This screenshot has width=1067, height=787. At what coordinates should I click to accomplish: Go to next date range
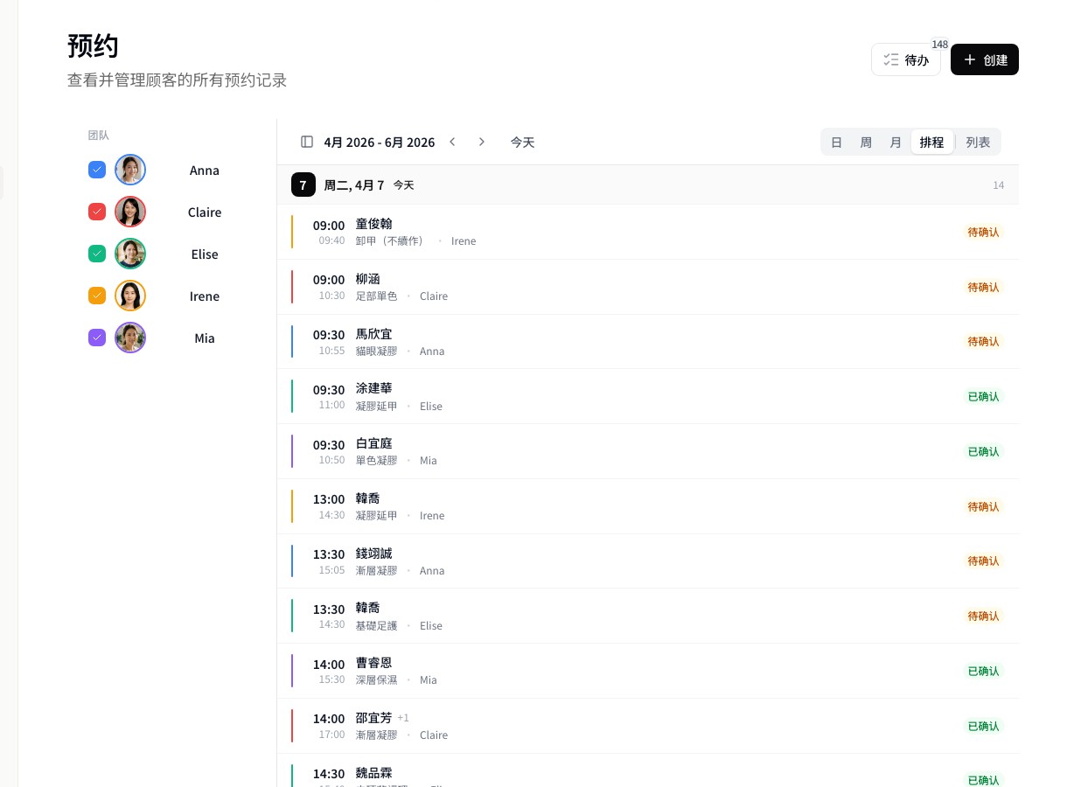pos(481,142)
